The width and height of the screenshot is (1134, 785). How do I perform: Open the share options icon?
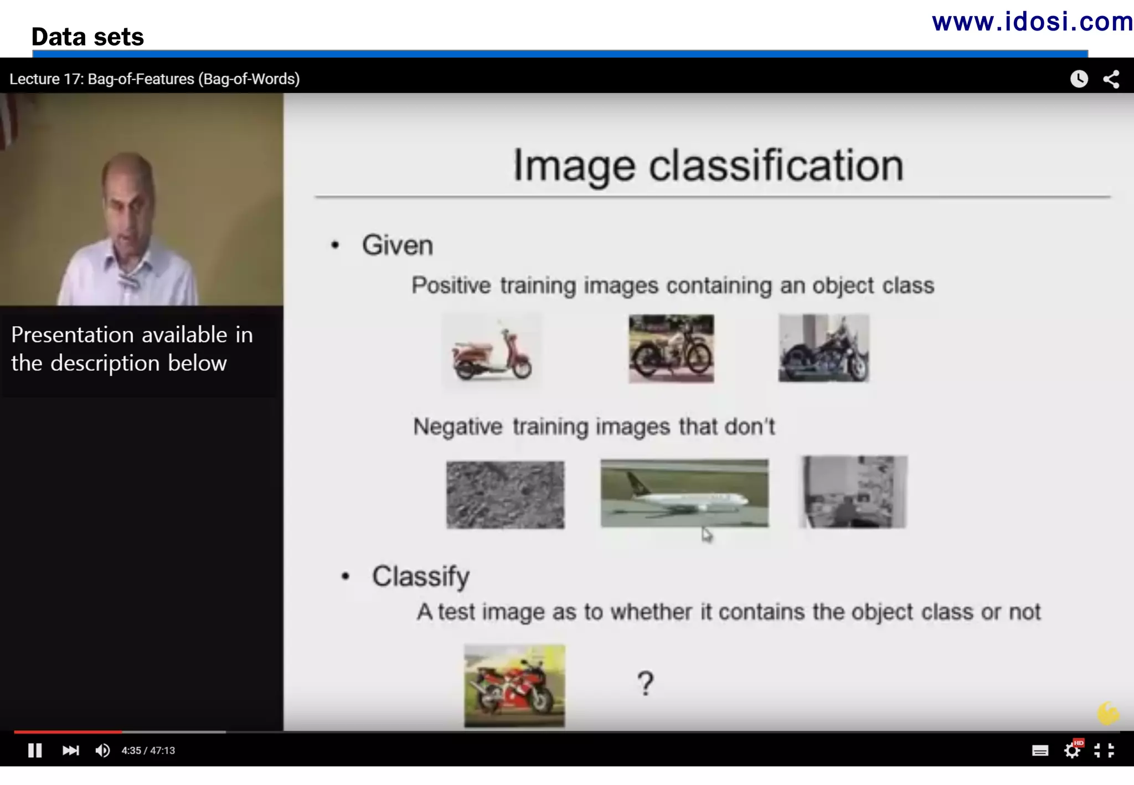(1111, 79)
